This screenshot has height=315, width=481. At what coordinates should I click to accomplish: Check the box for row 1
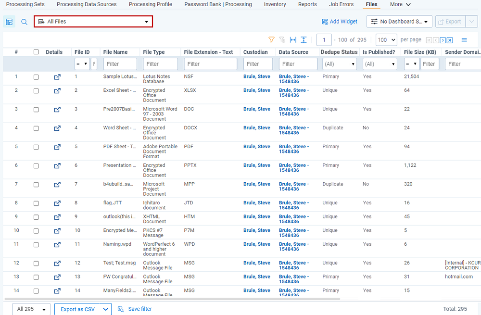point(36,77)
